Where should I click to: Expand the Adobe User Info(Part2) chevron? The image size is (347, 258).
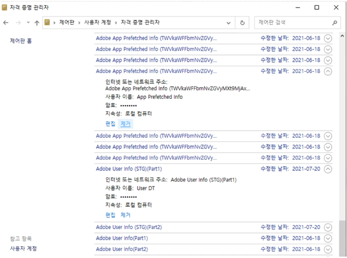[x=328, y=249]
